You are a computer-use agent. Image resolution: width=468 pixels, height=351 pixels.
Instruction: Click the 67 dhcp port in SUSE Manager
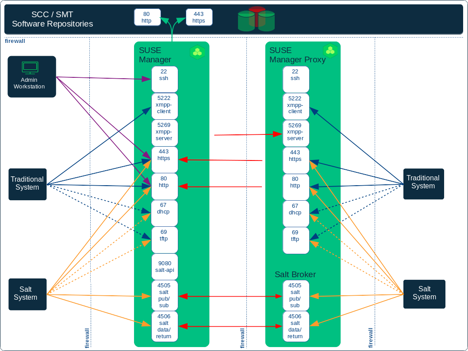pos(164,213)
